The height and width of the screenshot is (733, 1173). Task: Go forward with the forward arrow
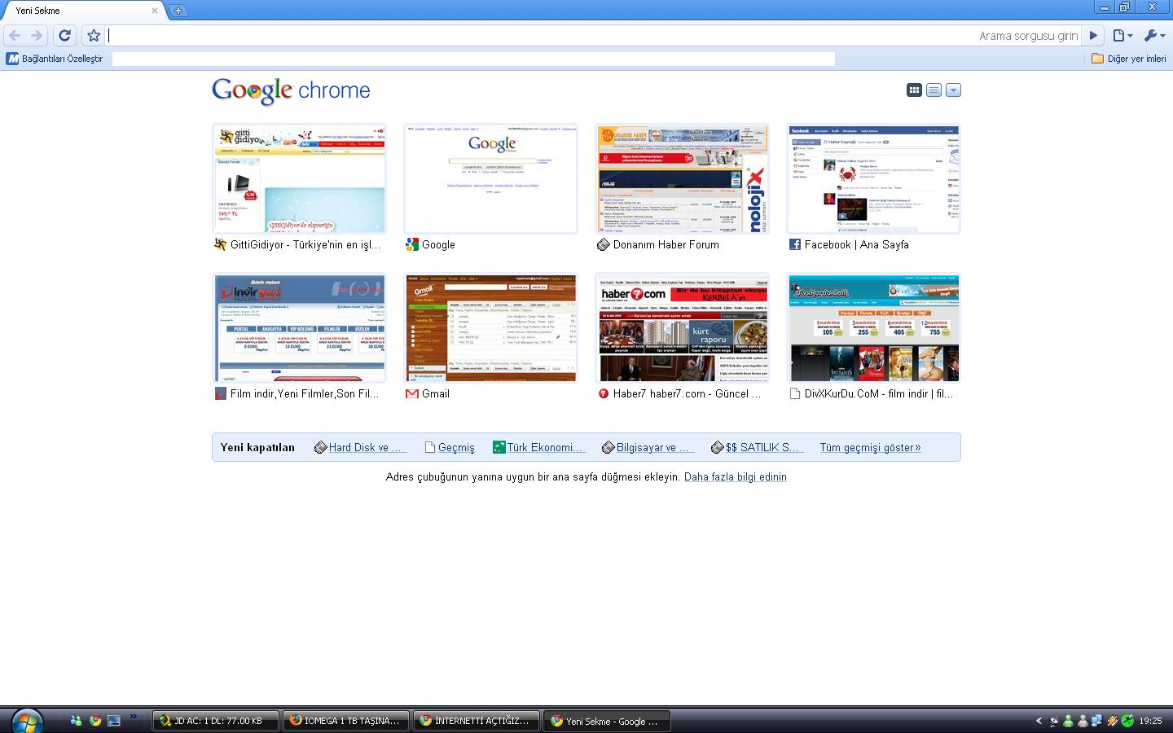pyautogui.click(x=37, y=35)
